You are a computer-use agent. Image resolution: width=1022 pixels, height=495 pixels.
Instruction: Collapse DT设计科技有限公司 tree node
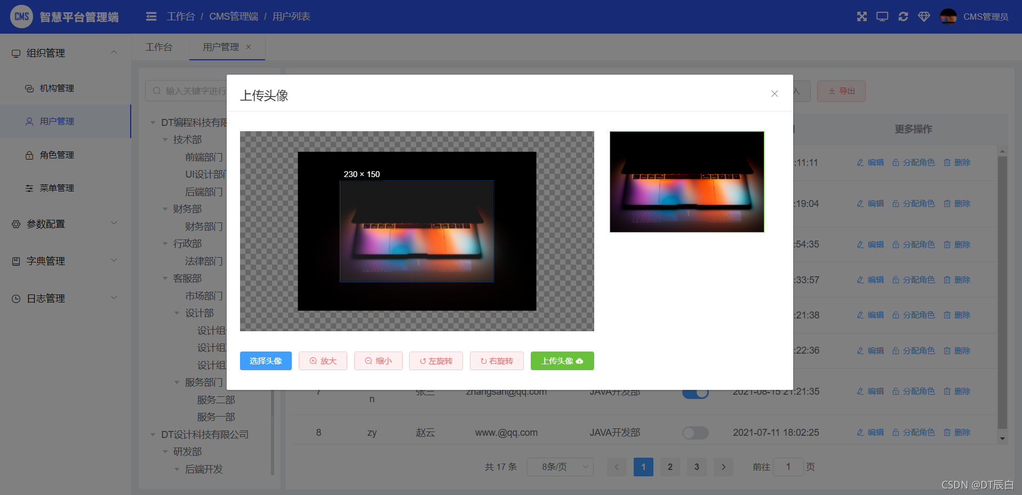click(153, 435)
